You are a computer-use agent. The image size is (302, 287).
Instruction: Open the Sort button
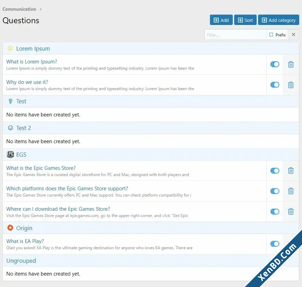pyautogui.click(x=245, y=20)
